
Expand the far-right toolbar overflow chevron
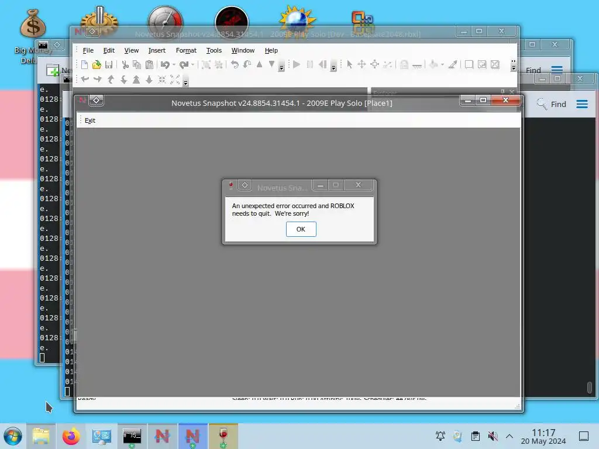pos(514,65)
